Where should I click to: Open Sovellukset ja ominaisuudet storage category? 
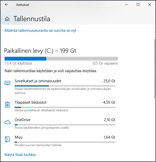click(38, 81)
